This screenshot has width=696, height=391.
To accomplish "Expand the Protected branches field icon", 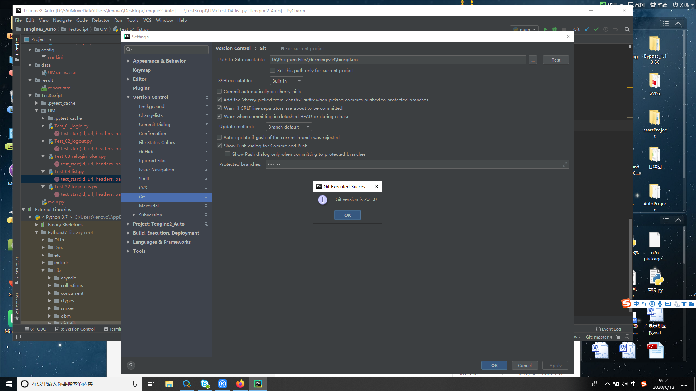I will click(565, 164).
